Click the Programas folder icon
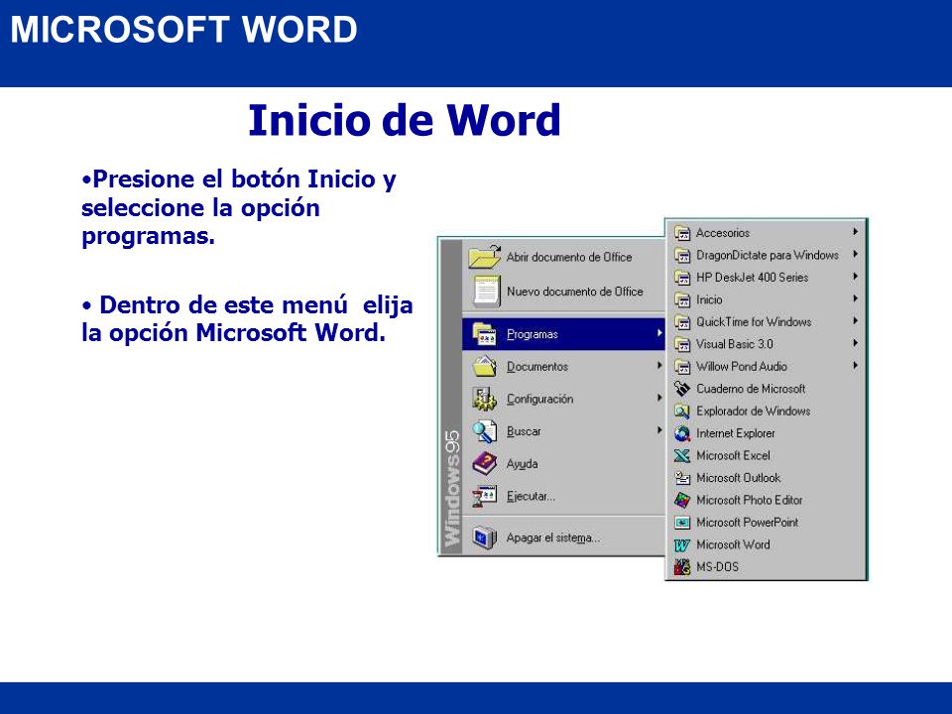Viewport: 952px width, 714px height. (485, 334)
